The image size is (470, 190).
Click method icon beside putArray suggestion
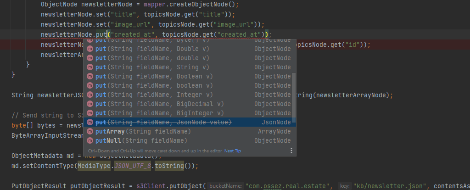90,132
